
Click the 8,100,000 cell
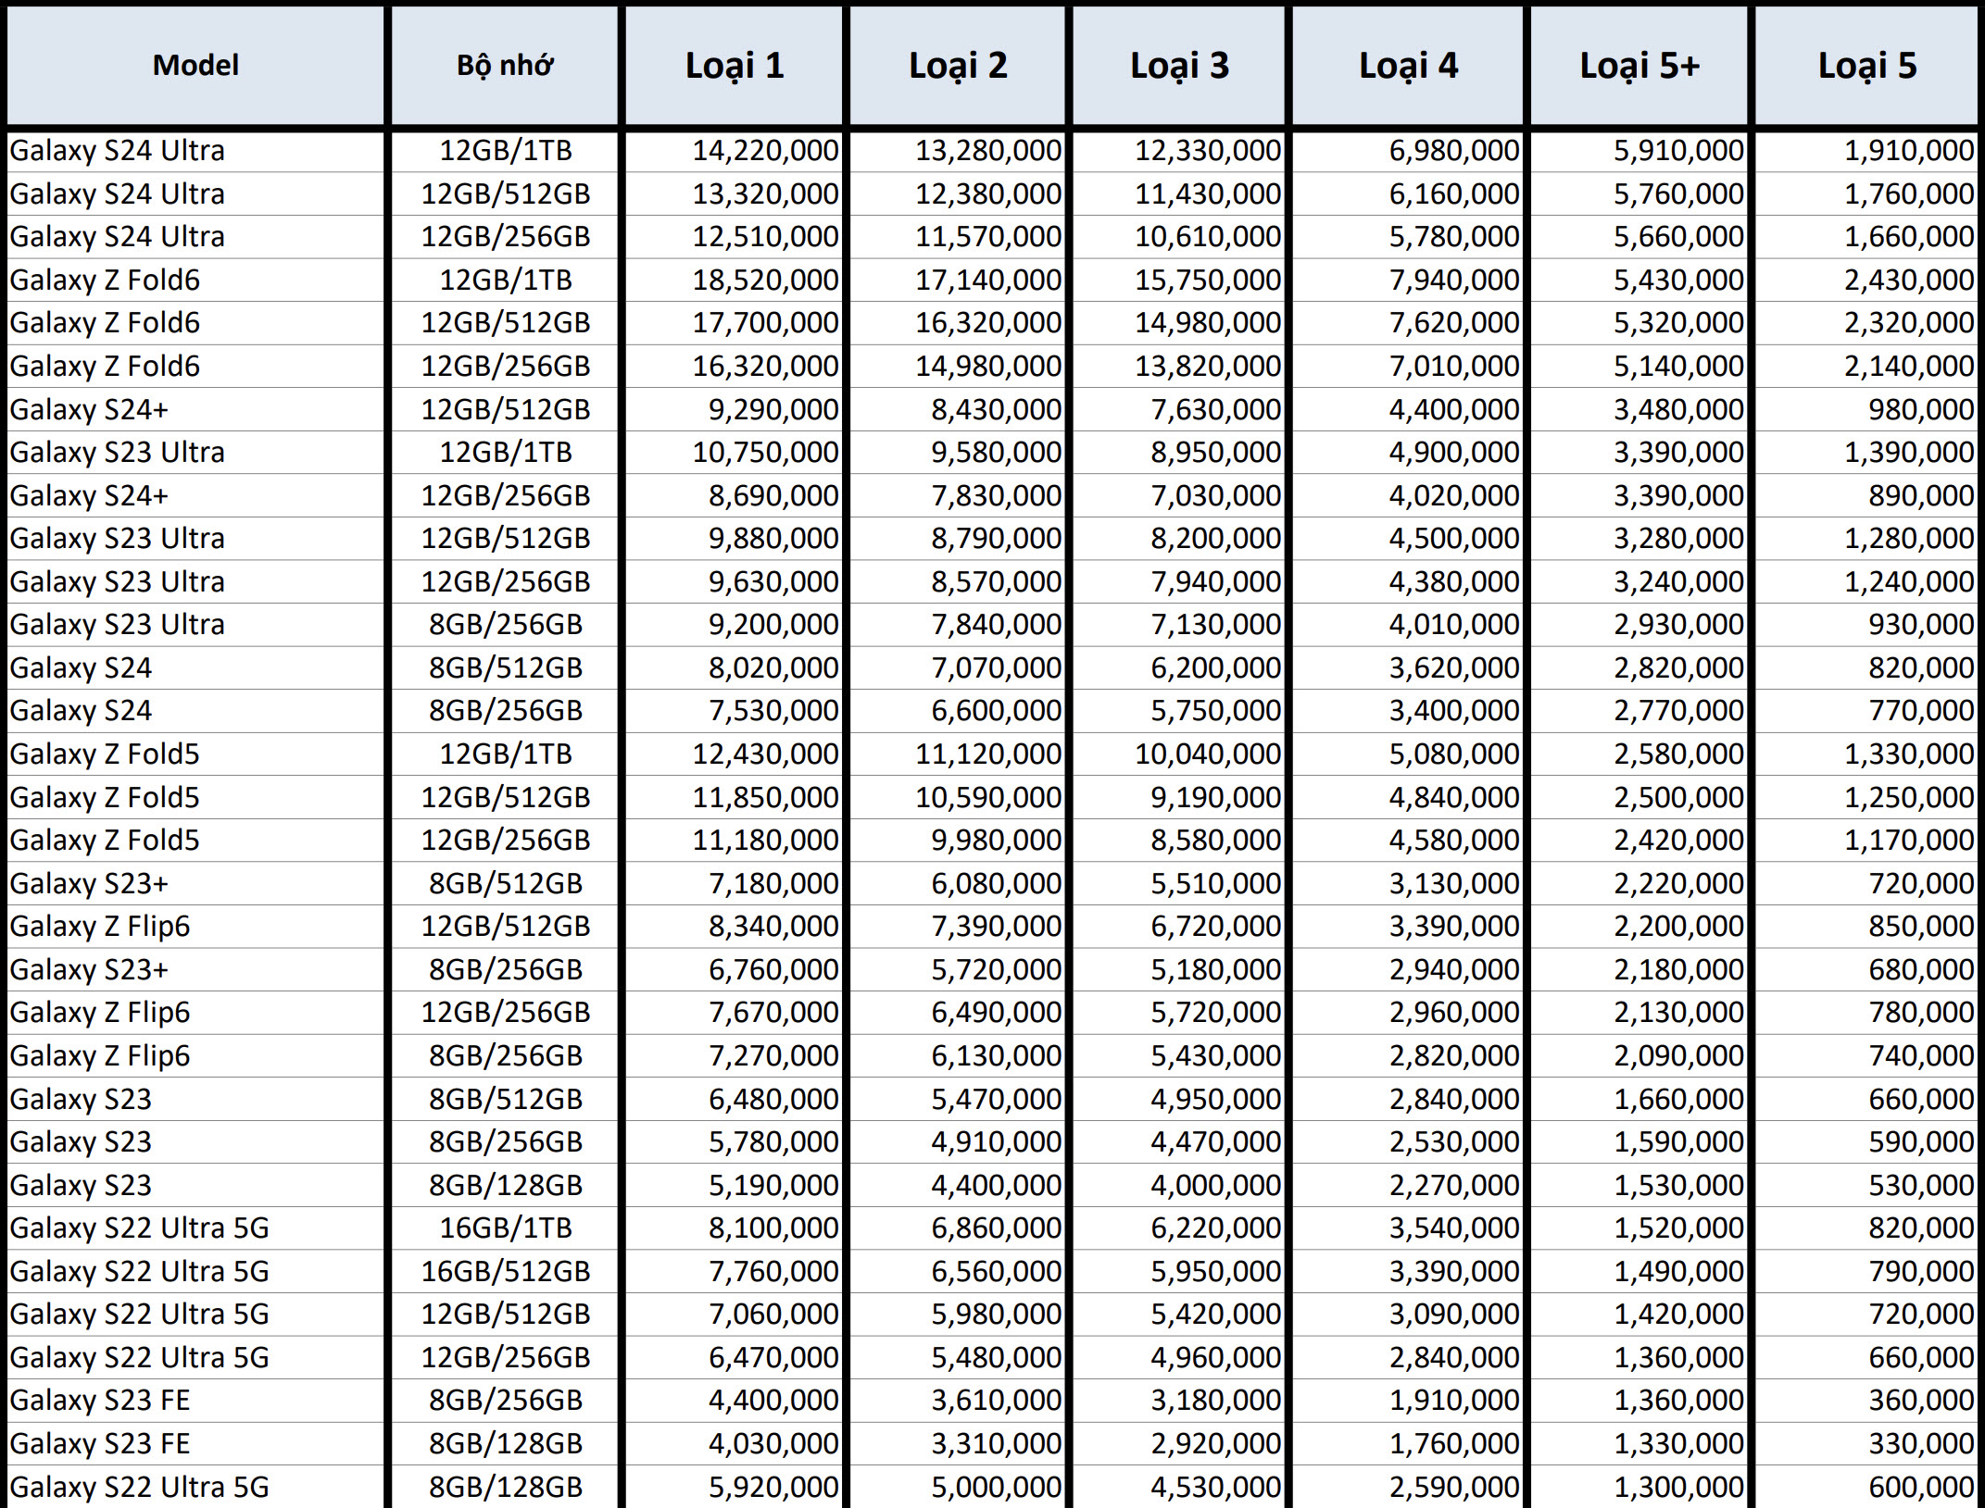coord(735,1228)
